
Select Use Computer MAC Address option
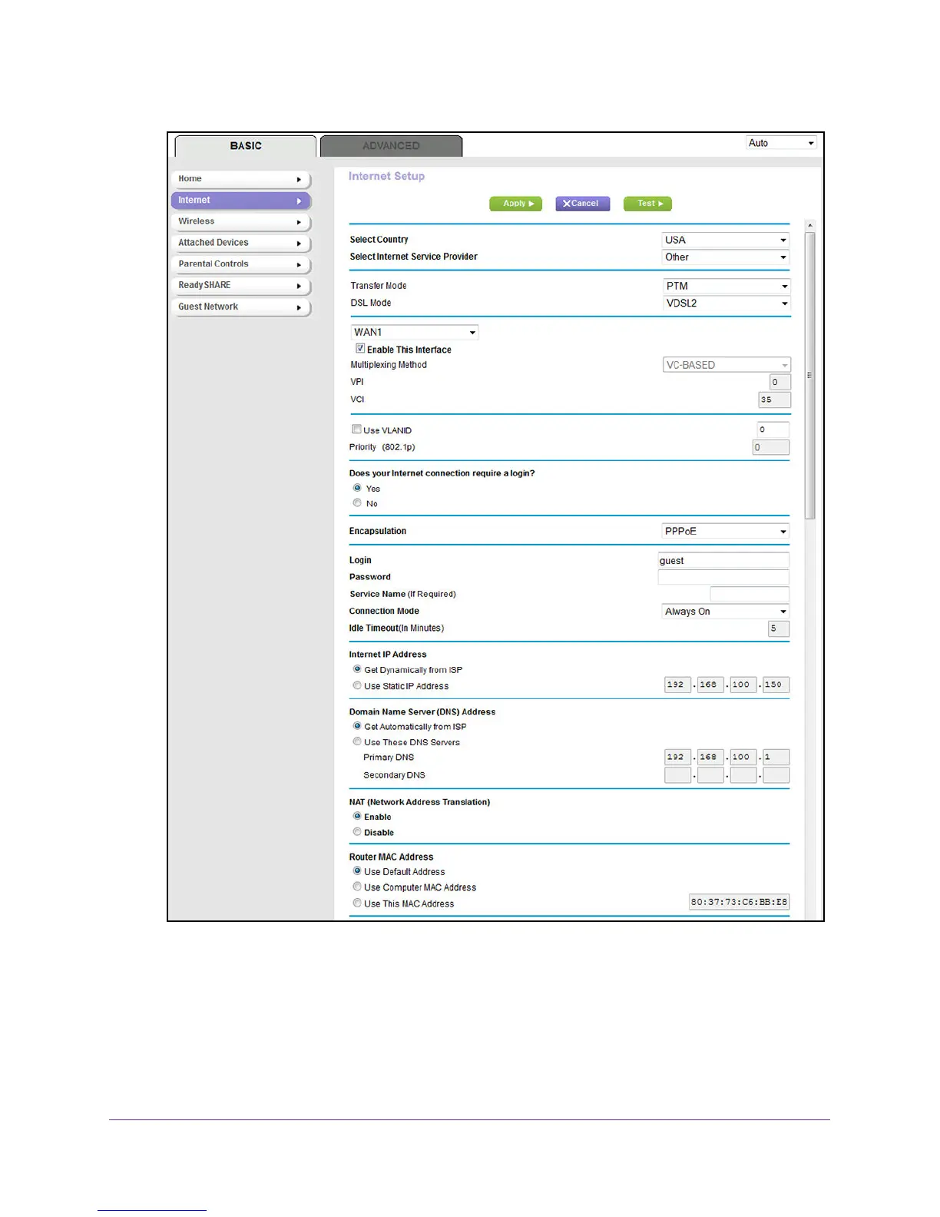(x=357, y=887)
